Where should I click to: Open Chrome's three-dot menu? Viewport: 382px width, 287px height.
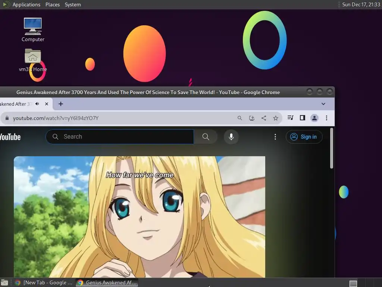(326, 118)
